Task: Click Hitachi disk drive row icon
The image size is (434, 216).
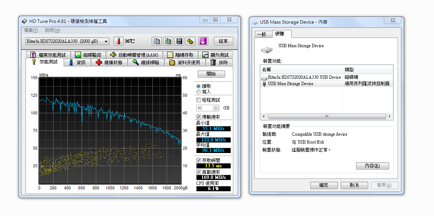Action: coord(264,78)
